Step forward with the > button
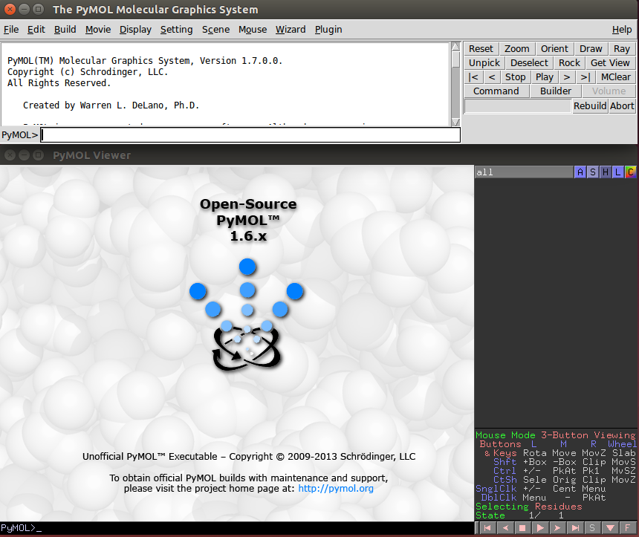This screenshot has width=639, height=537. [x=567, y=77]
